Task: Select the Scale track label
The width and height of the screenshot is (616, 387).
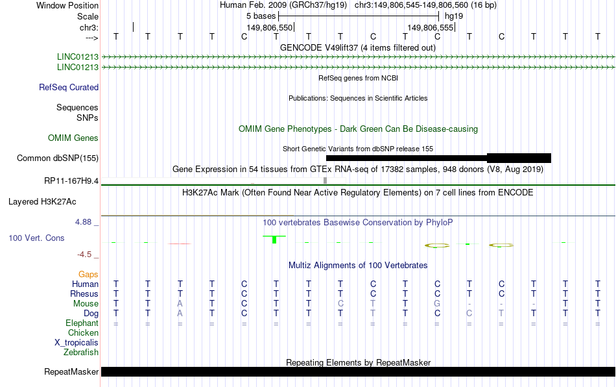Action: pos(88,16)
